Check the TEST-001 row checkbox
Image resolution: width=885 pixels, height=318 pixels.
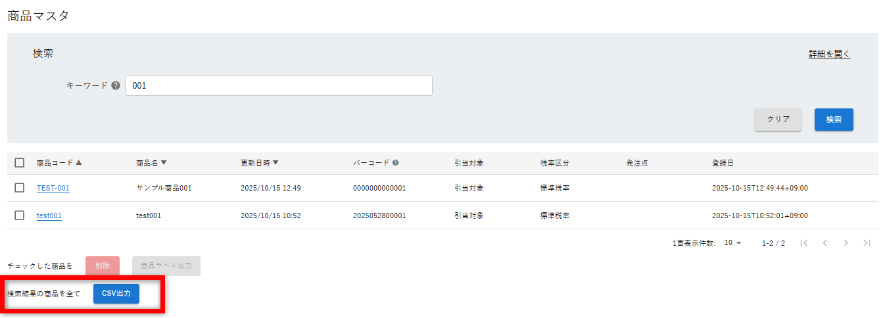[20, 188]
